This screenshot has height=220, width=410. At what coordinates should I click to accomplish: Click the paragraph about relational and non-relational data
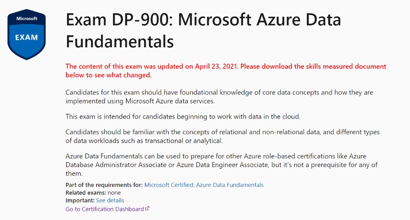[222, 136]
